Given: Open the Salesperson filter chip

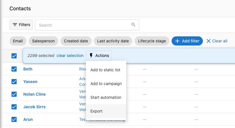Looking at the screenshot, I should click(43, 41).
